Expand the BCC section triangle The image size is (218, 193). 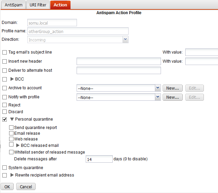(12, 79)
